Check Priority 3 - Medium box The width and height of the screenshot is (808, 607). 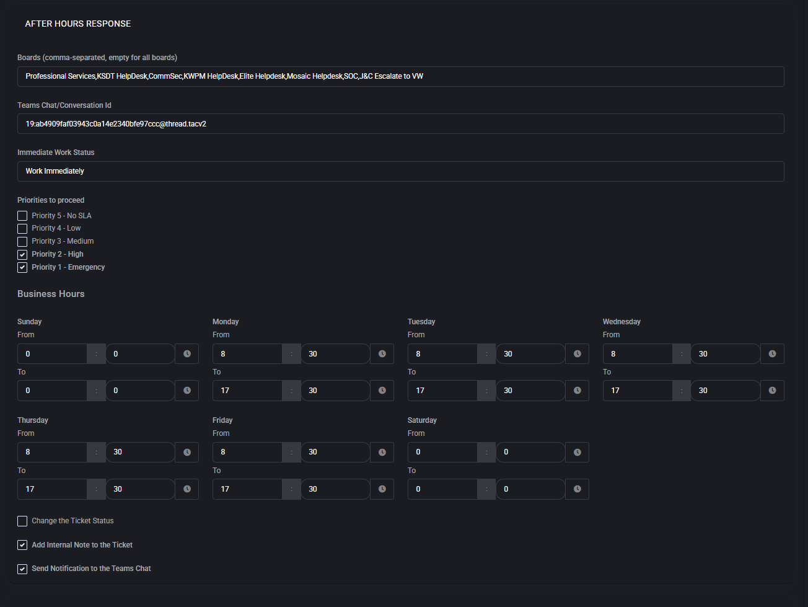22,242
